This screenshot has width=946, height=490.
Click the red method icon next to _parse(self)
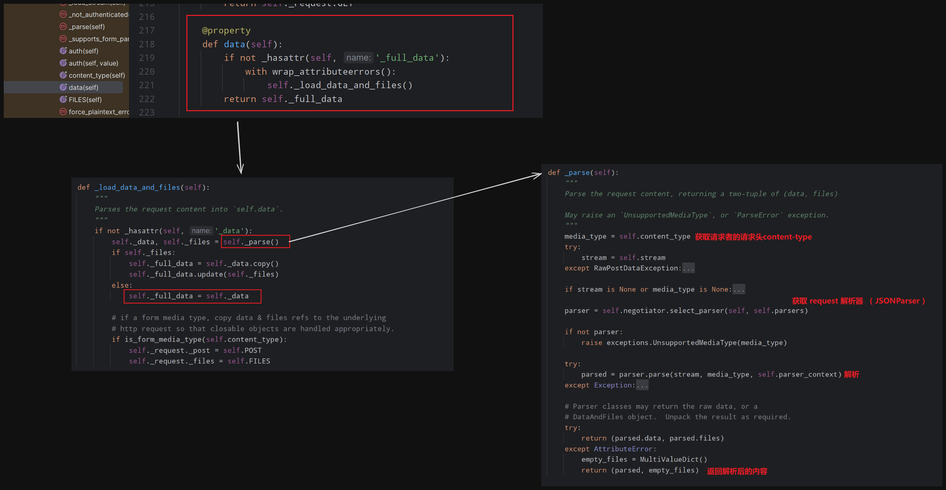[x=63, y=27]
